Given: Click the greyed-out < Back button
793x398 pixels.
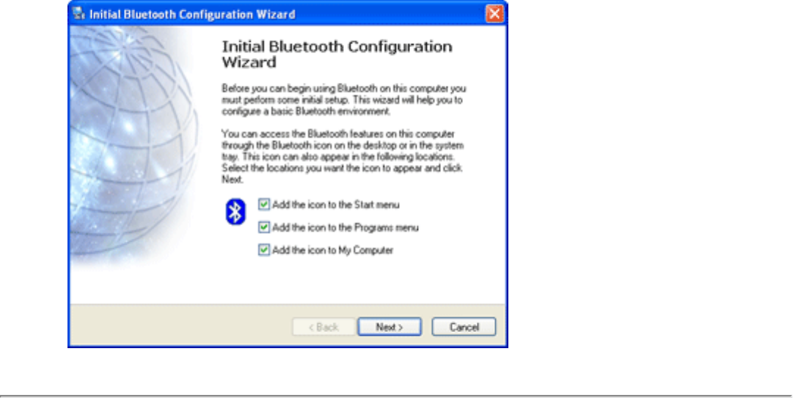Looking at the screenshot, I should [324, 327].
